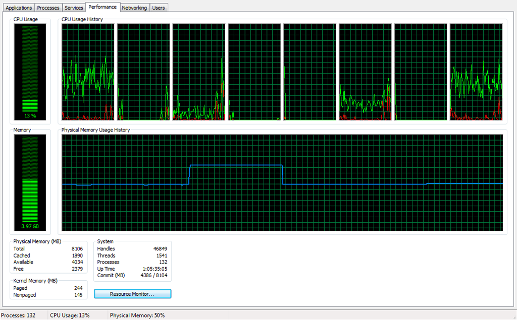The width and height of the screenshot is (517, 320).
Task: Select the sixth CPU core history graph
Action: tap(365, 72)
